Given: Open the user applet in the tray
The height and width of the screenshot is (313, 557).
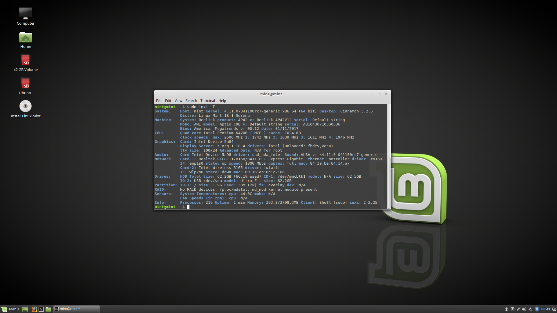Looking at the screenshot, I should [507, 309].
